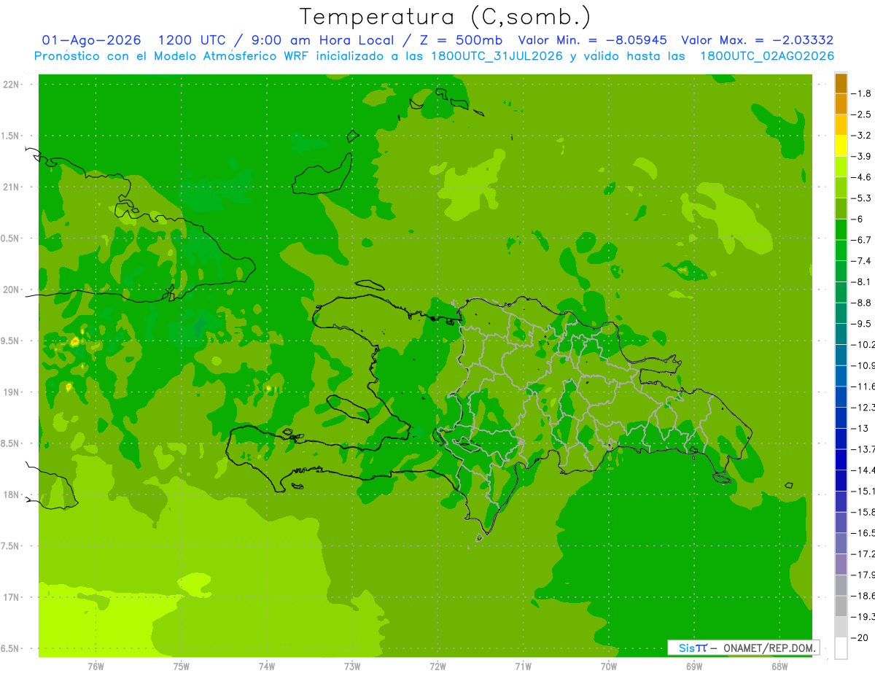The width and height of the screenshot is (875, 676).
Task: Click the '74W' longitude label
Action: (x=267, y=667)
